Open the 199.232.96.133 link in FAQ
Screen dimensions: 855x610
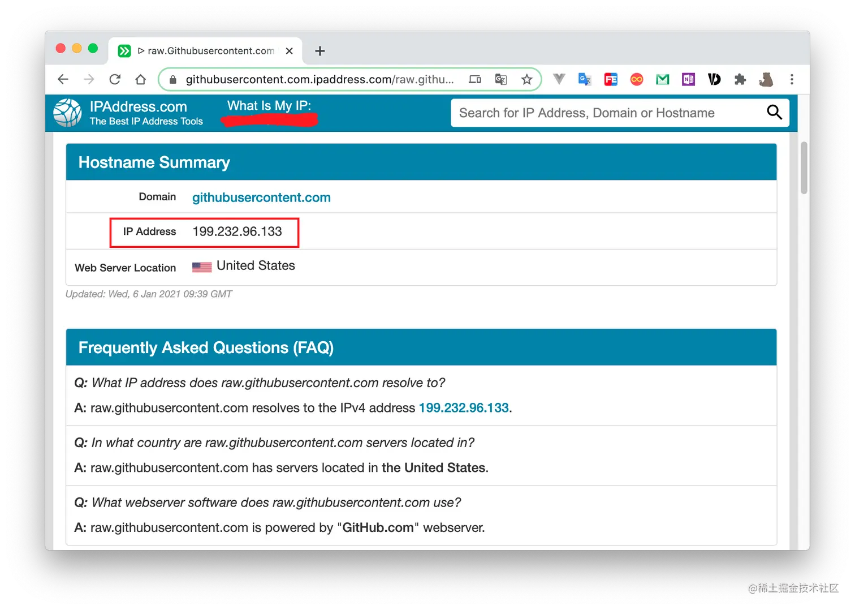click(464, 408)
